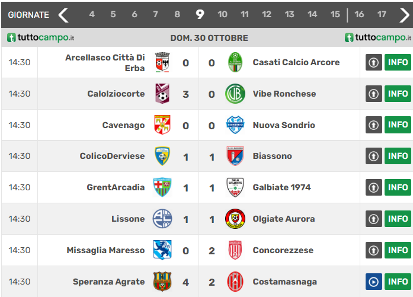Click the left tuttocampo.it logo
This screenshot has width=413, height=297.
point(40,38)
